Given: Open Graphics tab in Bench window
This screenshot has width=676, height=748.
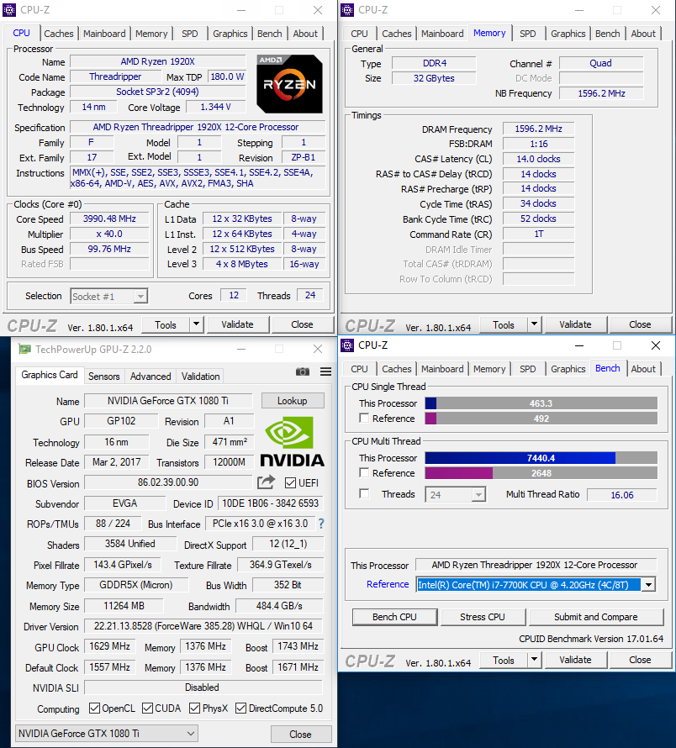Looking at the screenshot, I should [x=568, y=369].
